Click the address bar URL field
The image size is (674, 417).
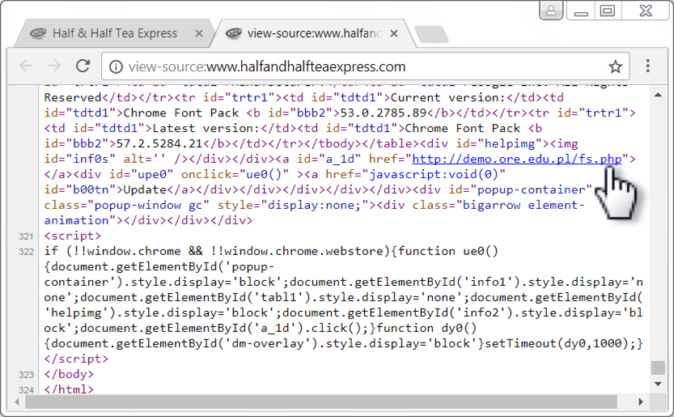[x=366, y=66]
